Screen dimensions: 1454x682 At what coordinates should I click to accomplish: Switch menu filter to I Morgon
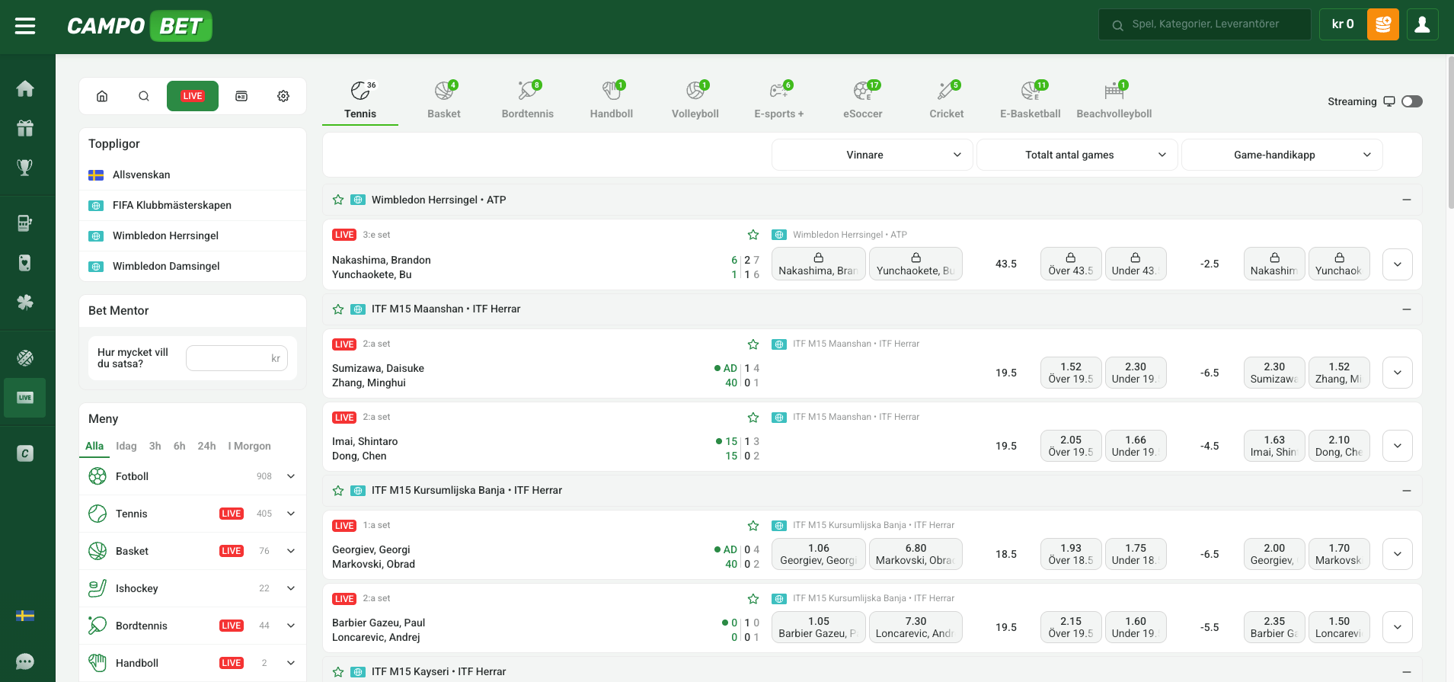tap(250, 446)
